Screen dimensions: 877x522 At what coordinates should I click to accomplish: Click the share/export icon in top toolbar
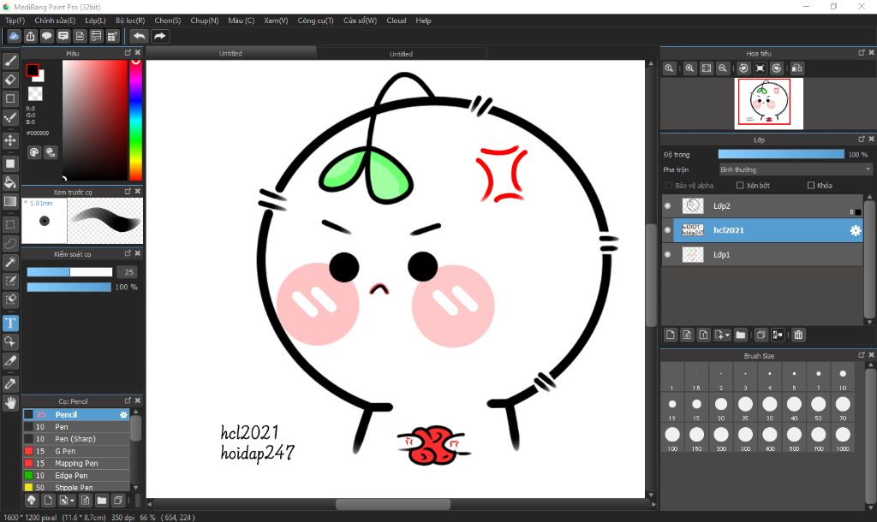pos(30,36)
